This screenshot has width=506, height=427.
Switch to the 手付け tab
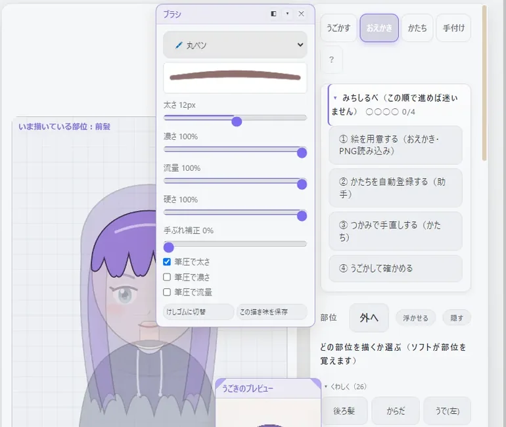pyautogui.click(x=453, y=28)
